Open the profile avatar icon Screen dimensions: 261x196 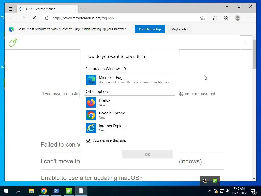[238, 18]
